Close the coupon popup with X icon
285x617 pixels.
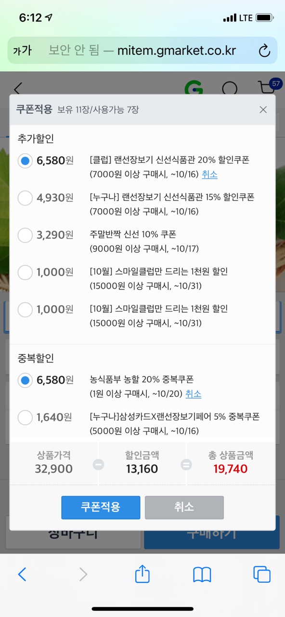[x=263, y=109]
